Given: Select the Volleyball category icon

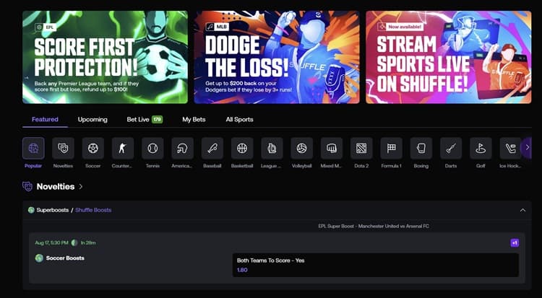Looking at the screenshot, I should (x=302, y=148).
